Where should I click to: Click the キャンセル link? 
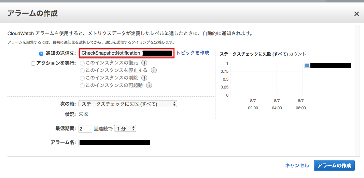pyautogui.click(x=297, y=165)
